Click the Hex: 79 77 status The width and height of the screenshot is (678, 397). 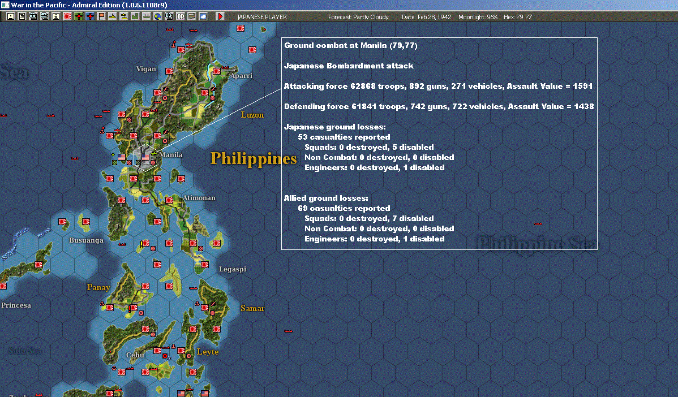[518, 17]
